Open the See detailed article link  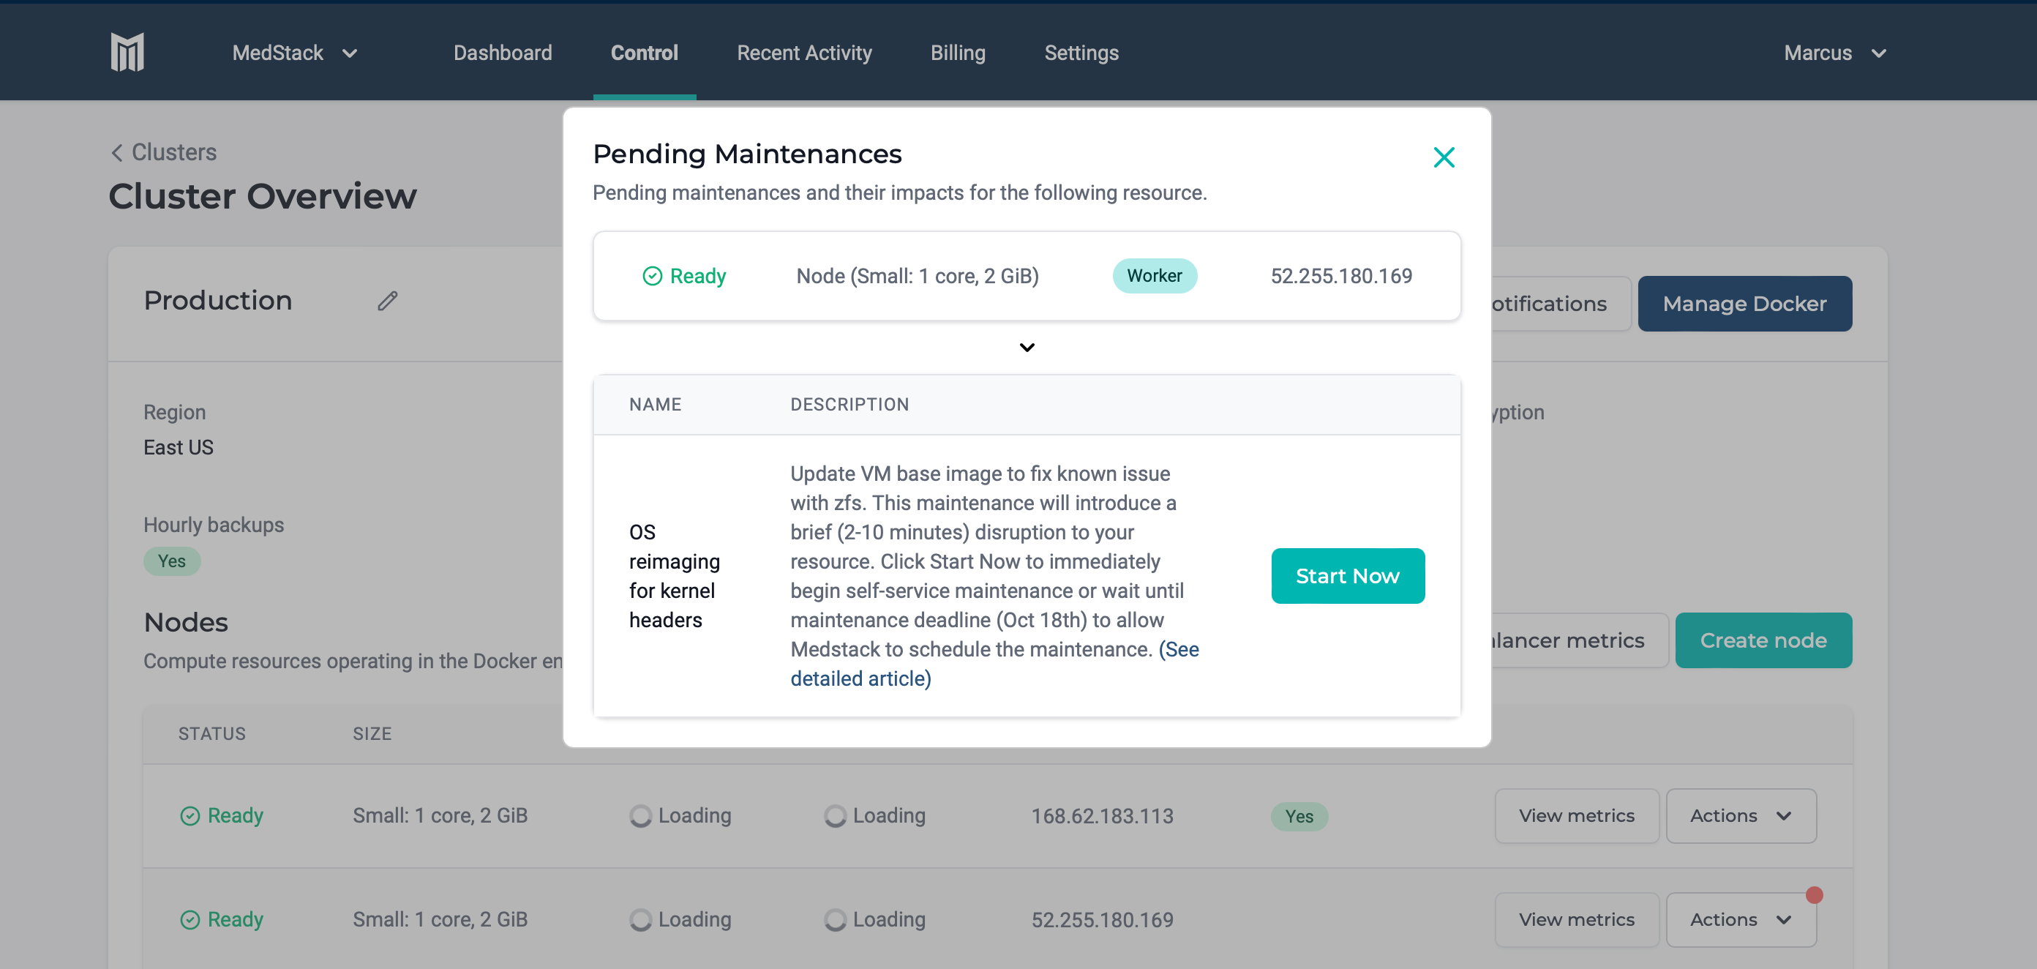pyautogui.click(x=860, y=678)
